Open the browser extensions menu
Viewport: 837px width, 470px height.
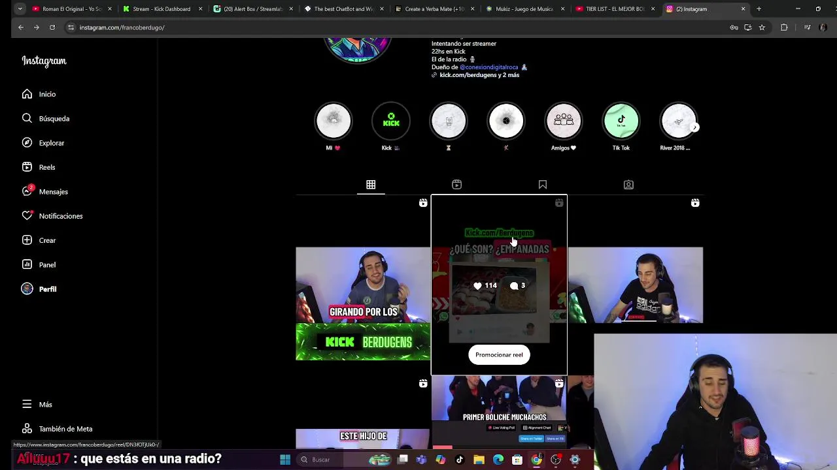[784, 27]
